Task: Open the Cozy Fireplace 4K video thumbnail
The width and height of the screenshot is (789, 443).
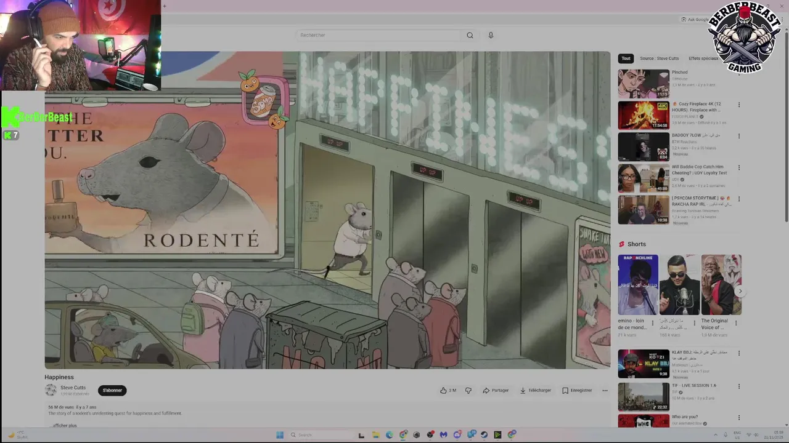Action: (644, 115)
